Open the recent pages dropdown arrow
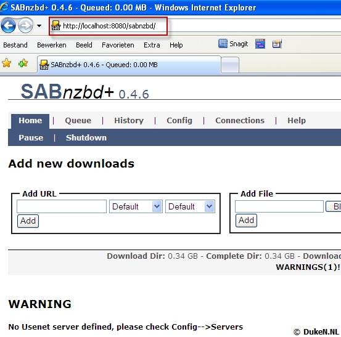This screenshot has height=337, width=341. tap(39, 26)
